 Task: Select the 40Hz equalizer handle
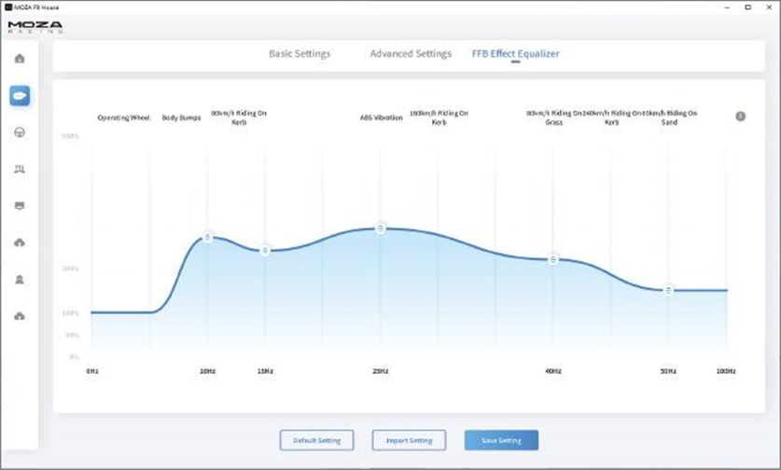pos(553,259)
